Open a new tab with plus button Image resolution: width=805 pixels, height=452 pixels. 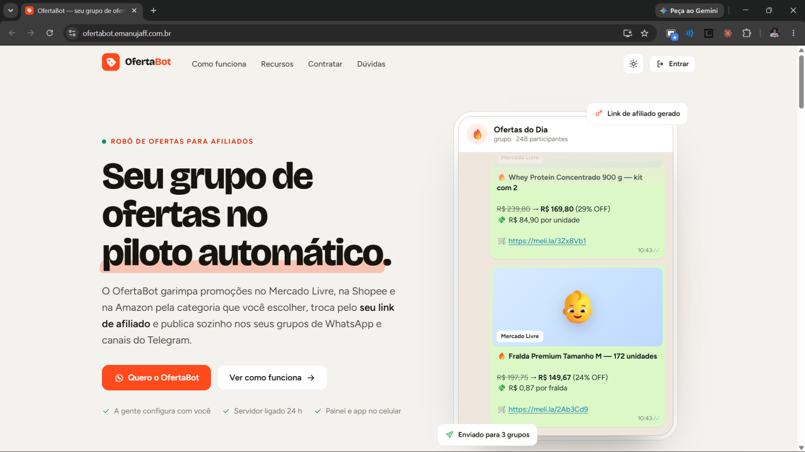[x=153, y=10]
